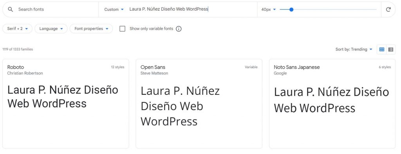Open the variable fonts info icon

tap(179, 29)
